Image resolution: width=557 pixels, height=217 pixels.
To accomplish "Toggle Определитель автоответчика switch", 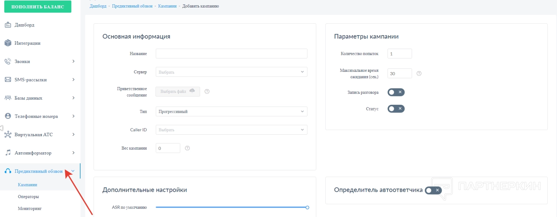I will (x=433, y=190).
